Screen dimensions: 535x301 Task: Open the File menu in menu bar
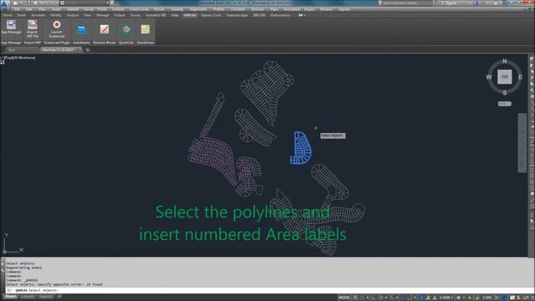pos(17,9)
